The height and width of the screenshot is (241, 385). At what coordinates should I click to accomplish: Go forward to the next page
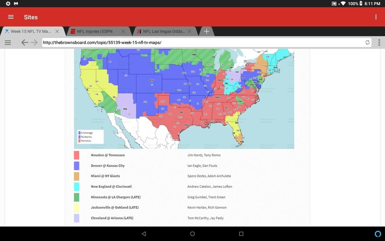pyautogui.click(x=34, y=42)
